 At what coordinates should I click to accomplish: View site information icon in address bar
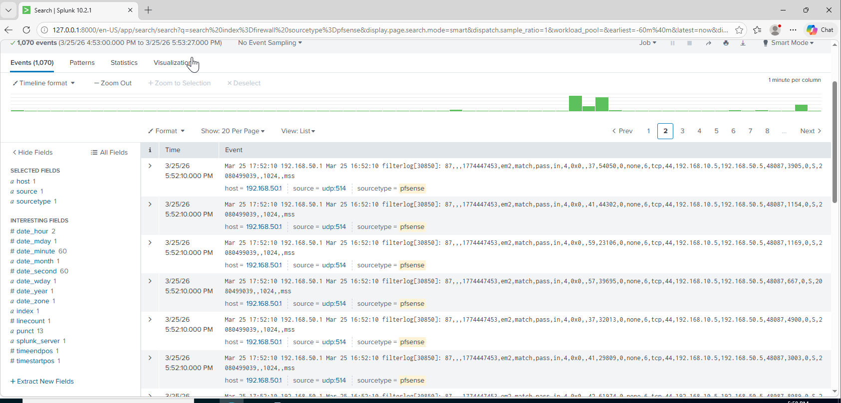[x=44, y=30]
